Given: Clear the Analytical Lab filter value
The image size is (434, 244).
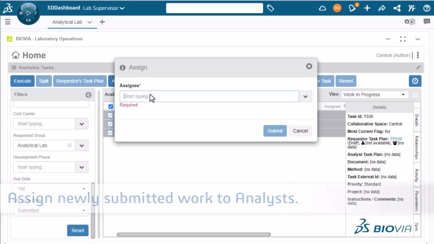Looking at the screenshot, I should [70, 145].
